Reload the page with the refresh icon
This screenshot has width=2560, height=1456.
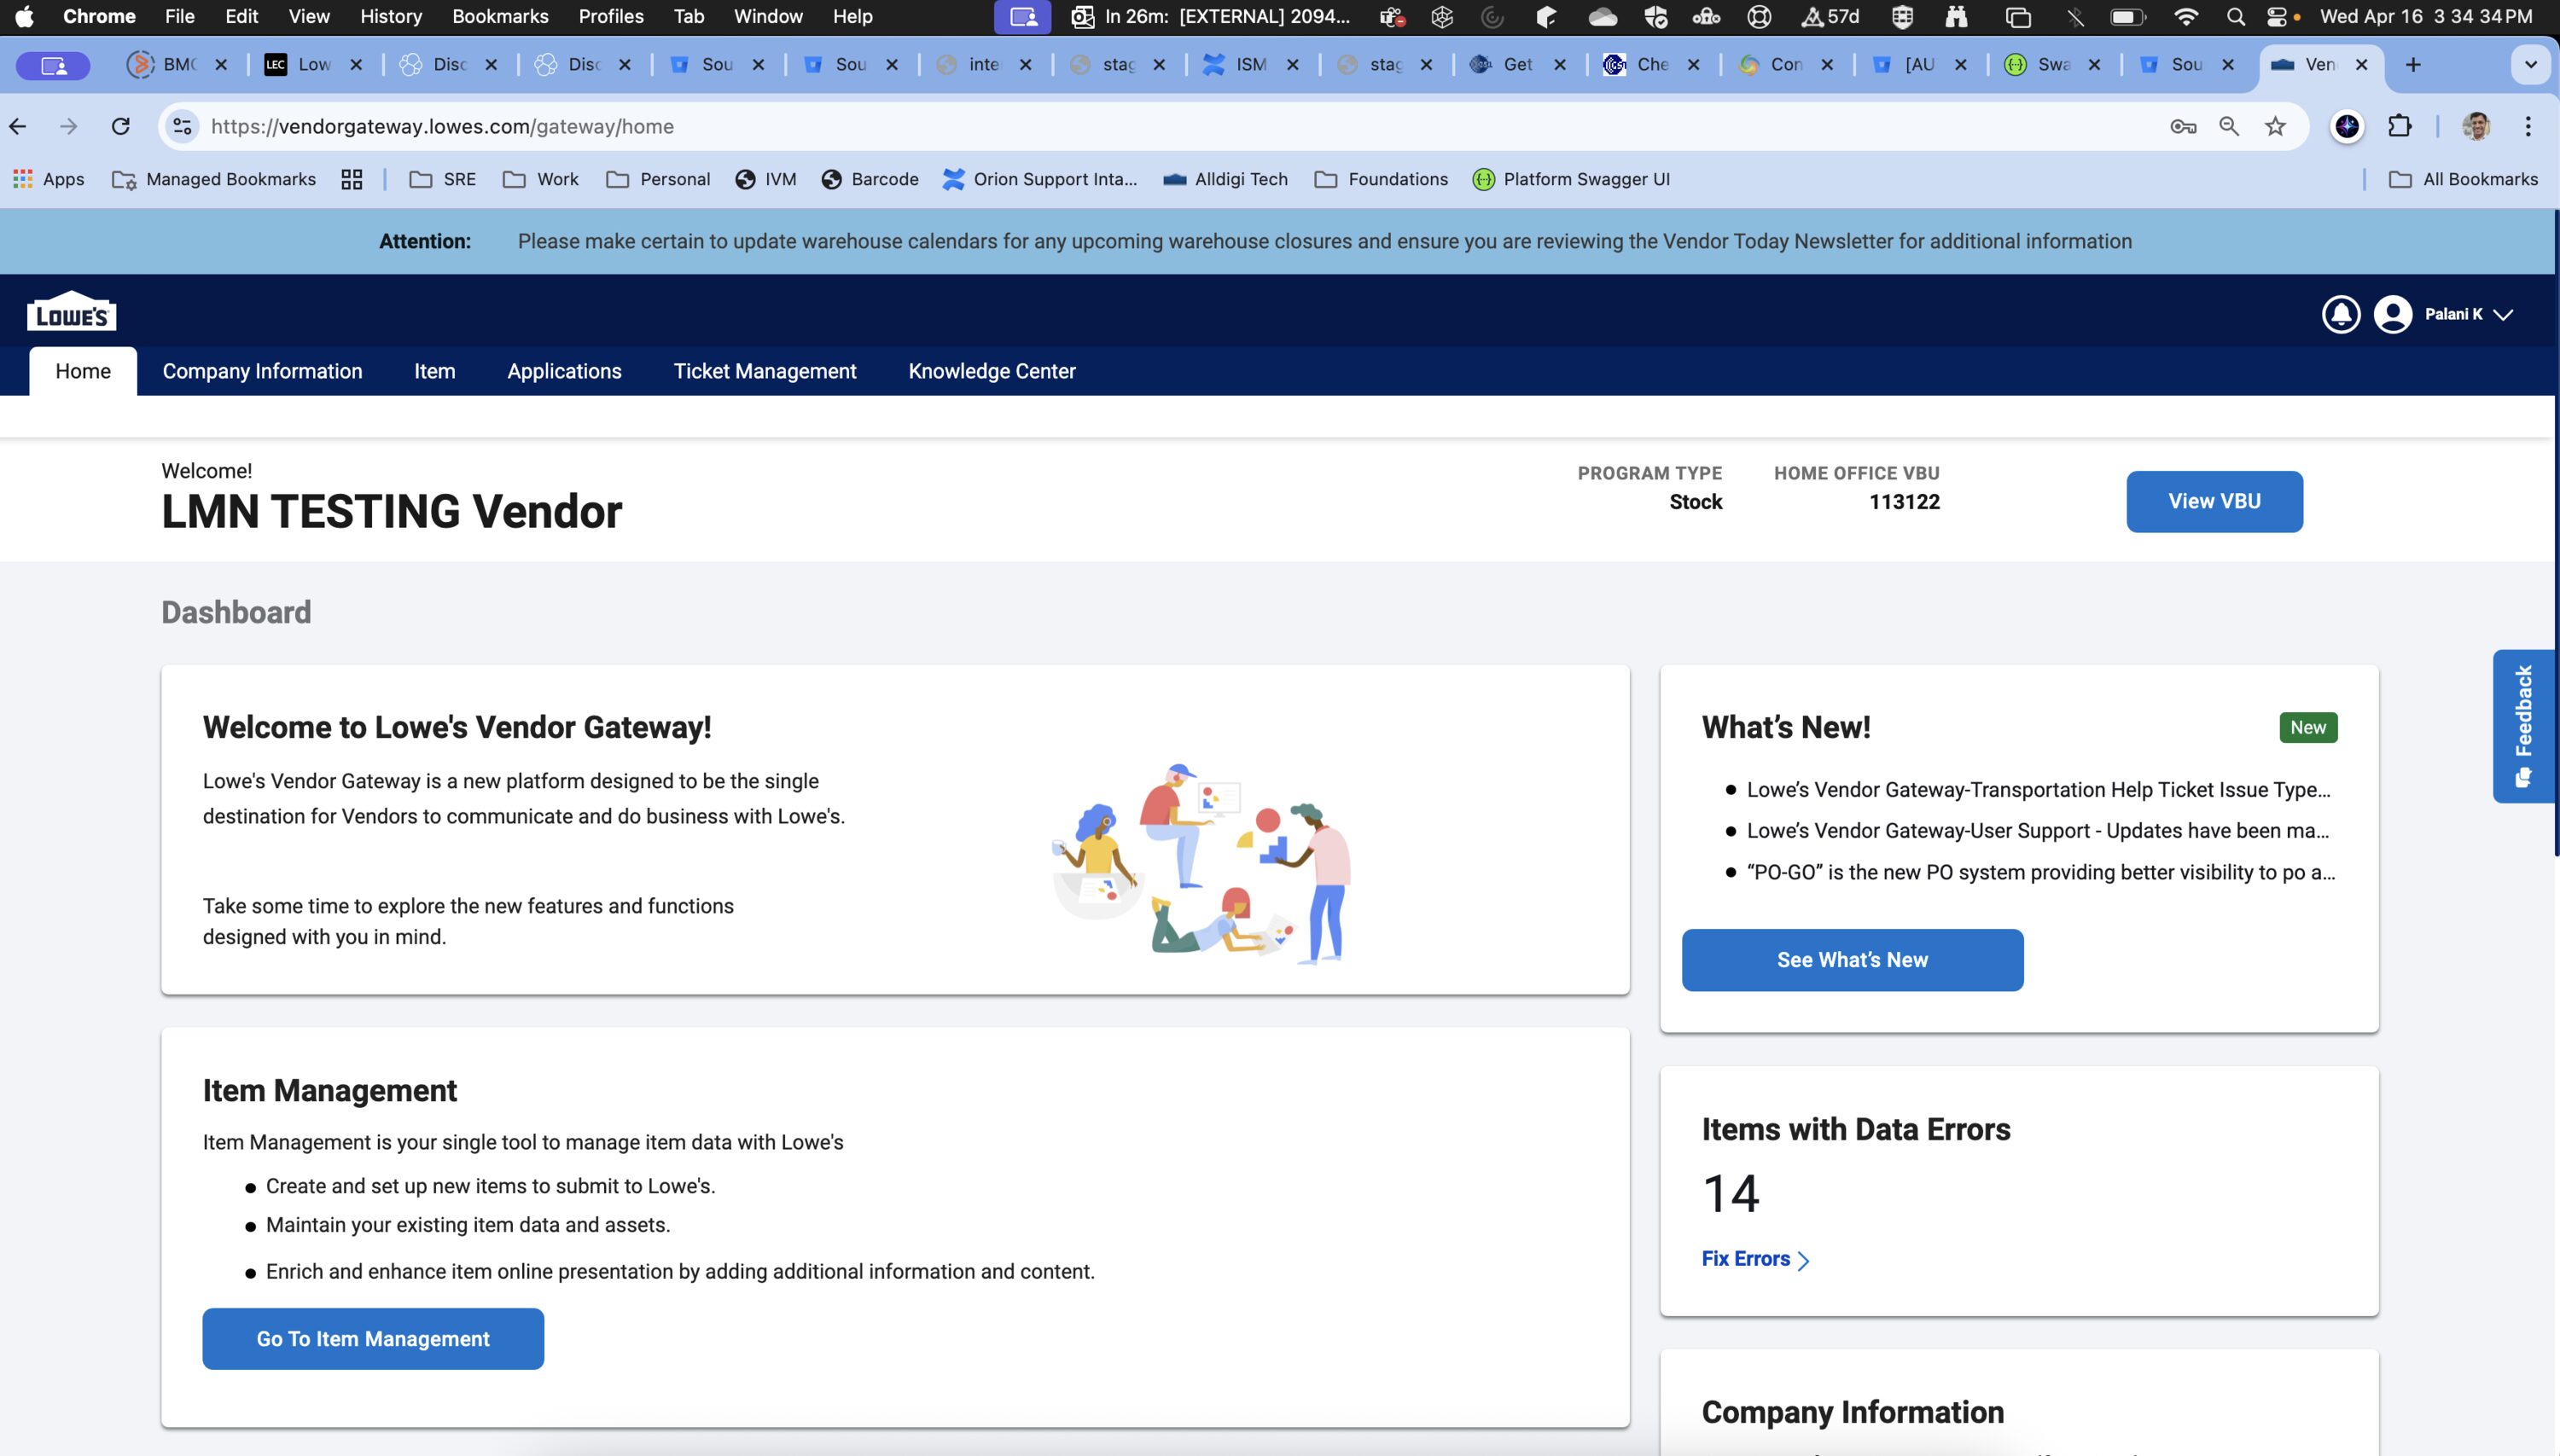[121, 126]
